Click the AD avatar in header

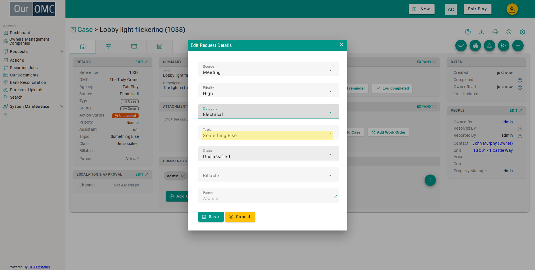click(x=451, y=9)
